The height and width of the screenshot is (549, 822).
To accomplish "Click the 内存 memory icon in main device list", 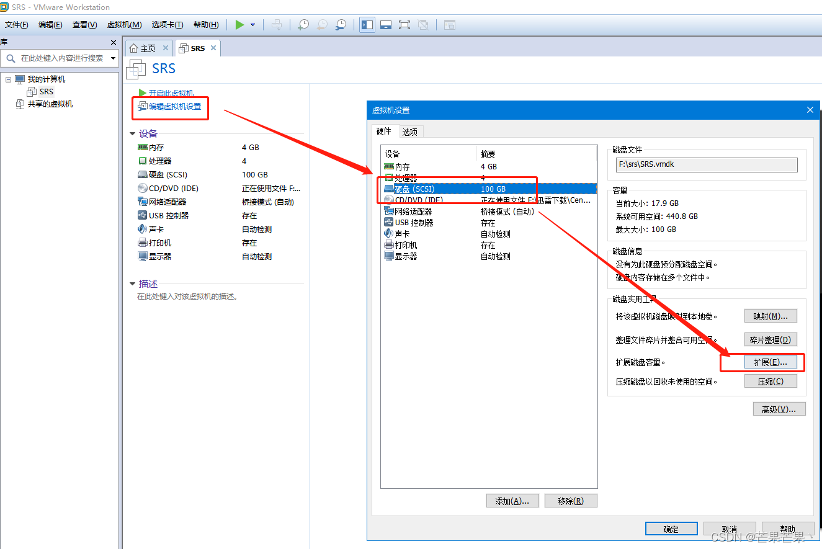I will [x=143, y=148].
